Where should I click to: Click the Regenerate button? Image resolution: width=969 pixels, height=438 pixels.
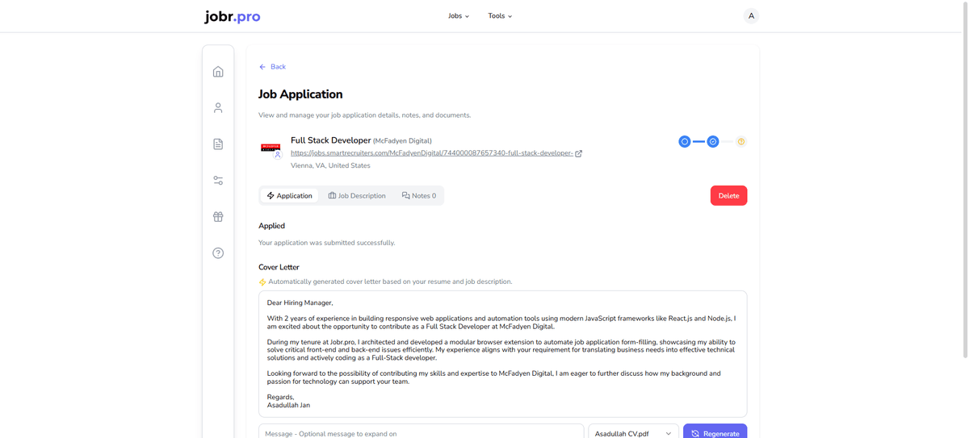click(715, 432)
